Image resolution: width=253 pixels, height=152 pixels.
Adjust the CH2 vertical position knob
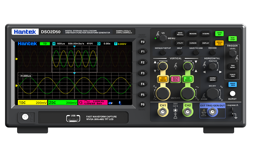tap(188, 66)
